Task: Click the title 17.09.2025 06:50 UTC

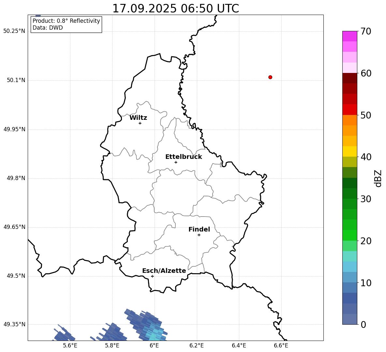Action: tap(175, 8)
